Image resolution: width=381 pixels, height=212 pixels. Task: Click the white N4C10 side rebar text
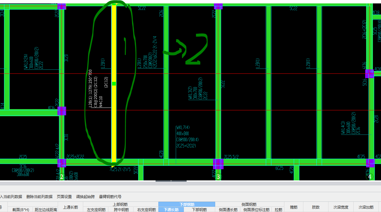click(101, 102)
